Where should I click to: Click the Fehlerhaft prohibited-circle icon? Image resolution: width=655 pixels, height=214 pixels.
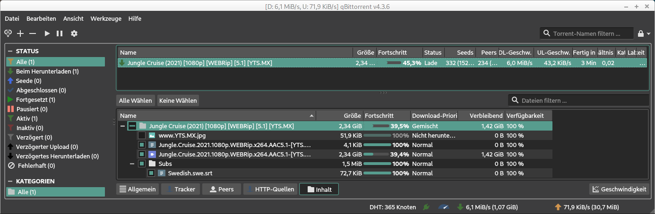[x=11, y=165]
